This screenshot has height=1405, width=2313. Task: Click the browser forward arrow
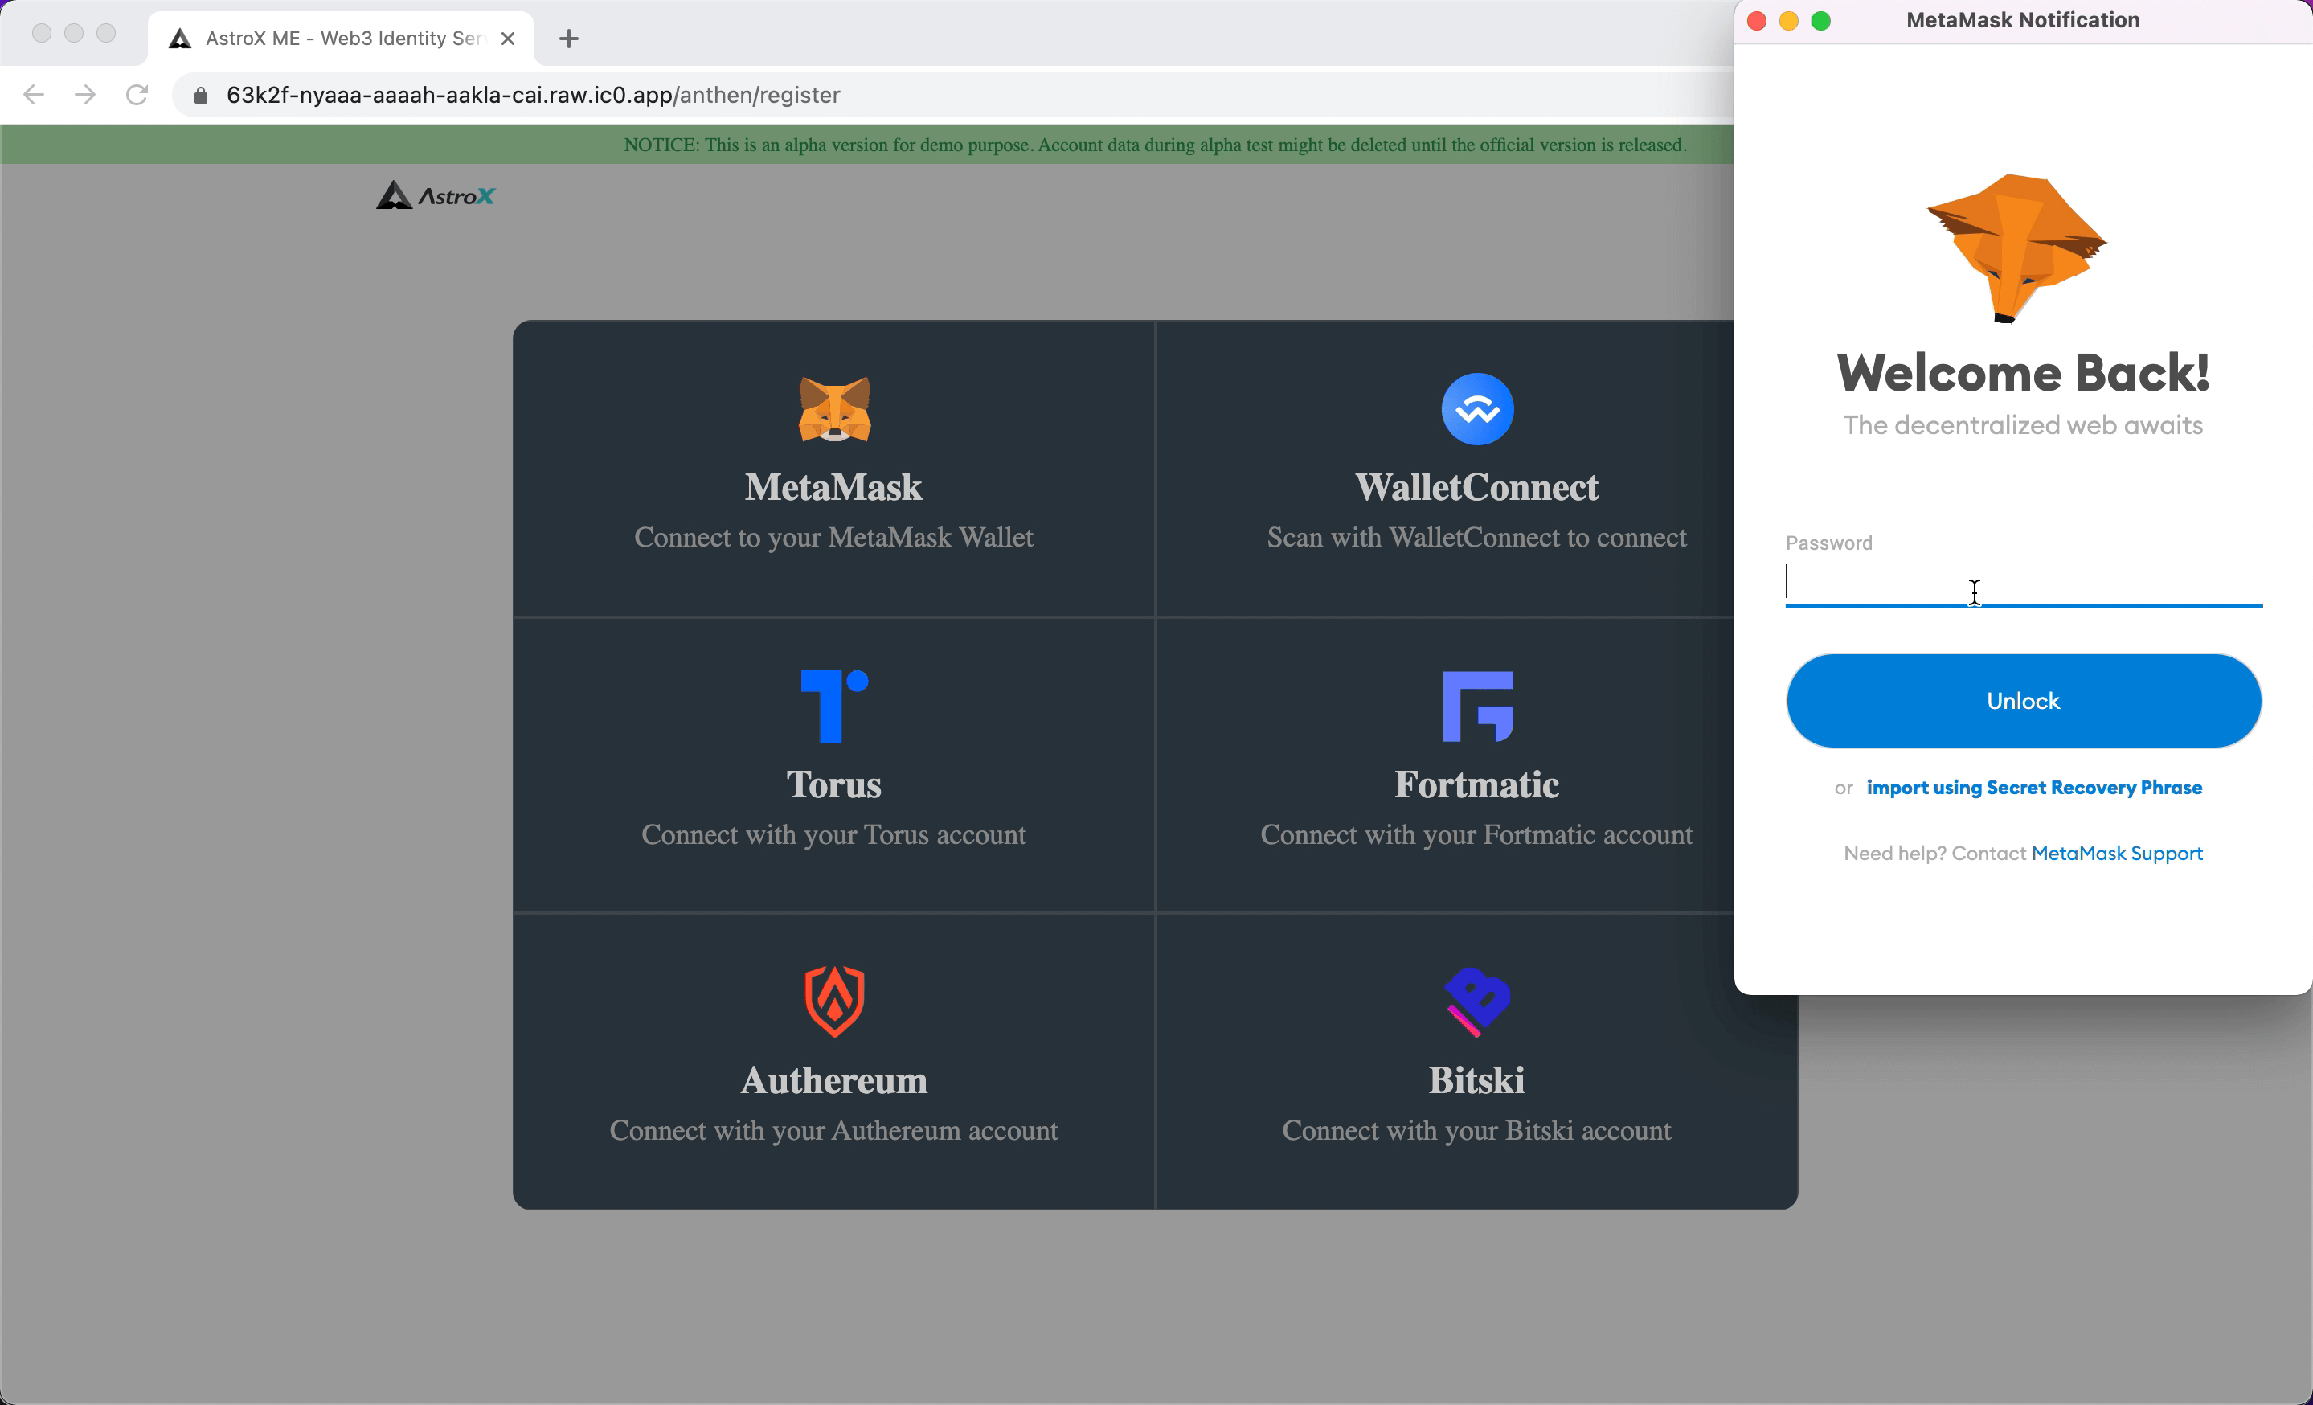point(85,95)
